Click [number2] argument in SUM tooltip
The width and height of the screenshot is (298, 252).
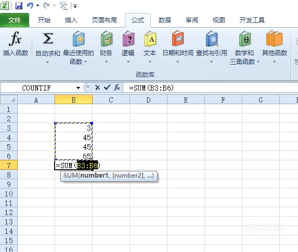(128, 175)
